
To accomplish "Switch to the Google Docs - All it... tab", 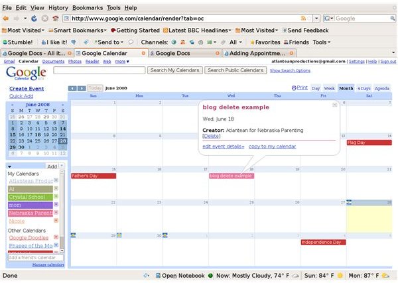I will pos(37,53).
